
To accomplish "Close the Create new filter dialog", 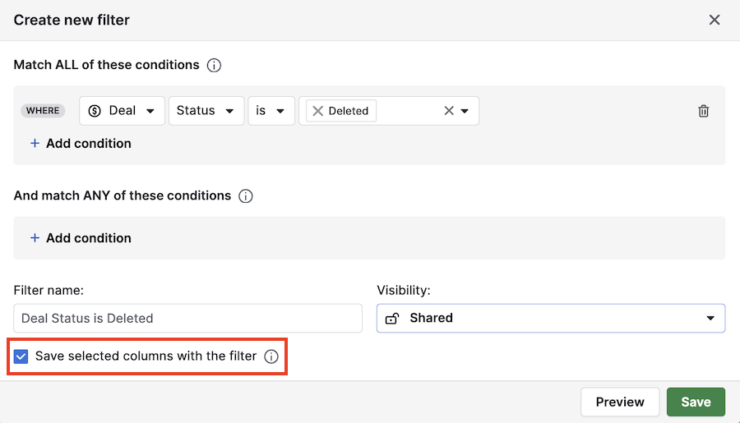I will [714, 20].
